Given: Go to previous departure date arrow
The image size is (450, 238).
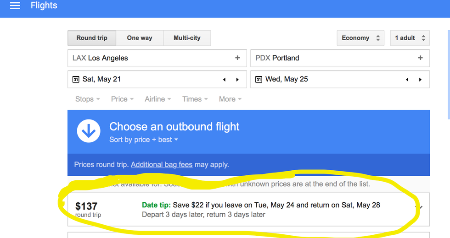Looking at the screenshot, I should (x=225, y=80).
